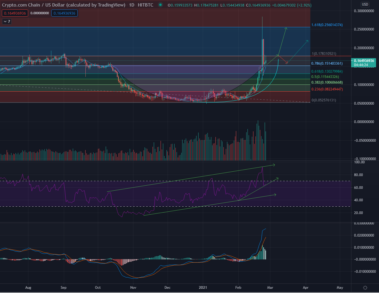Click the Sep label on time axis
Screen dimensions: 379x303
tap(63, 288)
